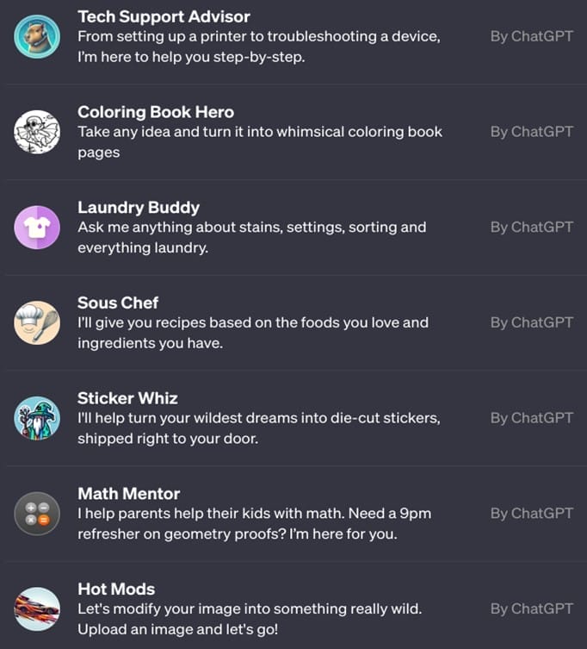Viewport: 587px width, 649px height.
Task: Select the Sticker Whiz die-cut stickers description
Action: 259,428
